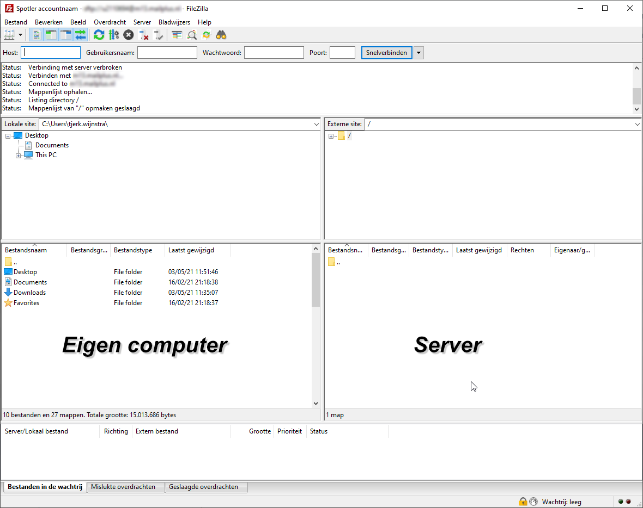Open the Site Manager dropdown arrow
The height and width of the screenshot is (508, 643).
[x=21, y=34]
